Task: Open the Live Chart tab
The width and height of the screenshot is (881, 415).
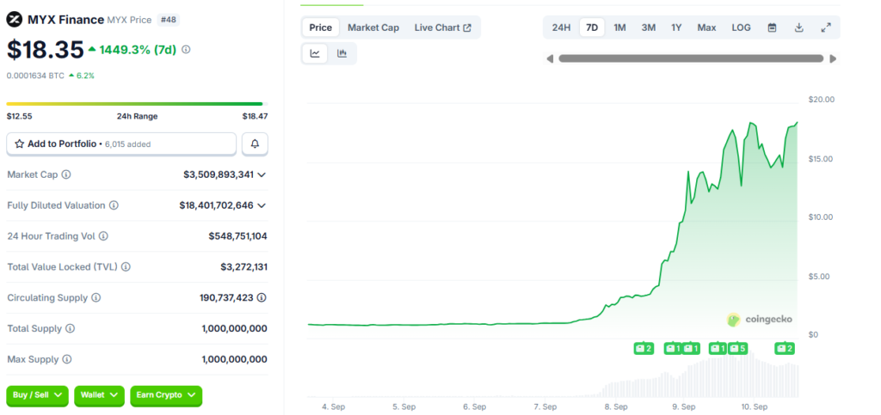Action: (x=443, y=27)
